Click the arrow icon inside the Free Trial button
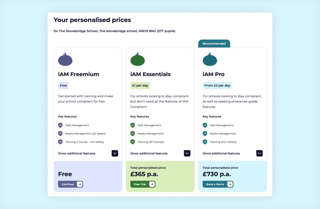The image size is (320, 209). pos(152,184)
